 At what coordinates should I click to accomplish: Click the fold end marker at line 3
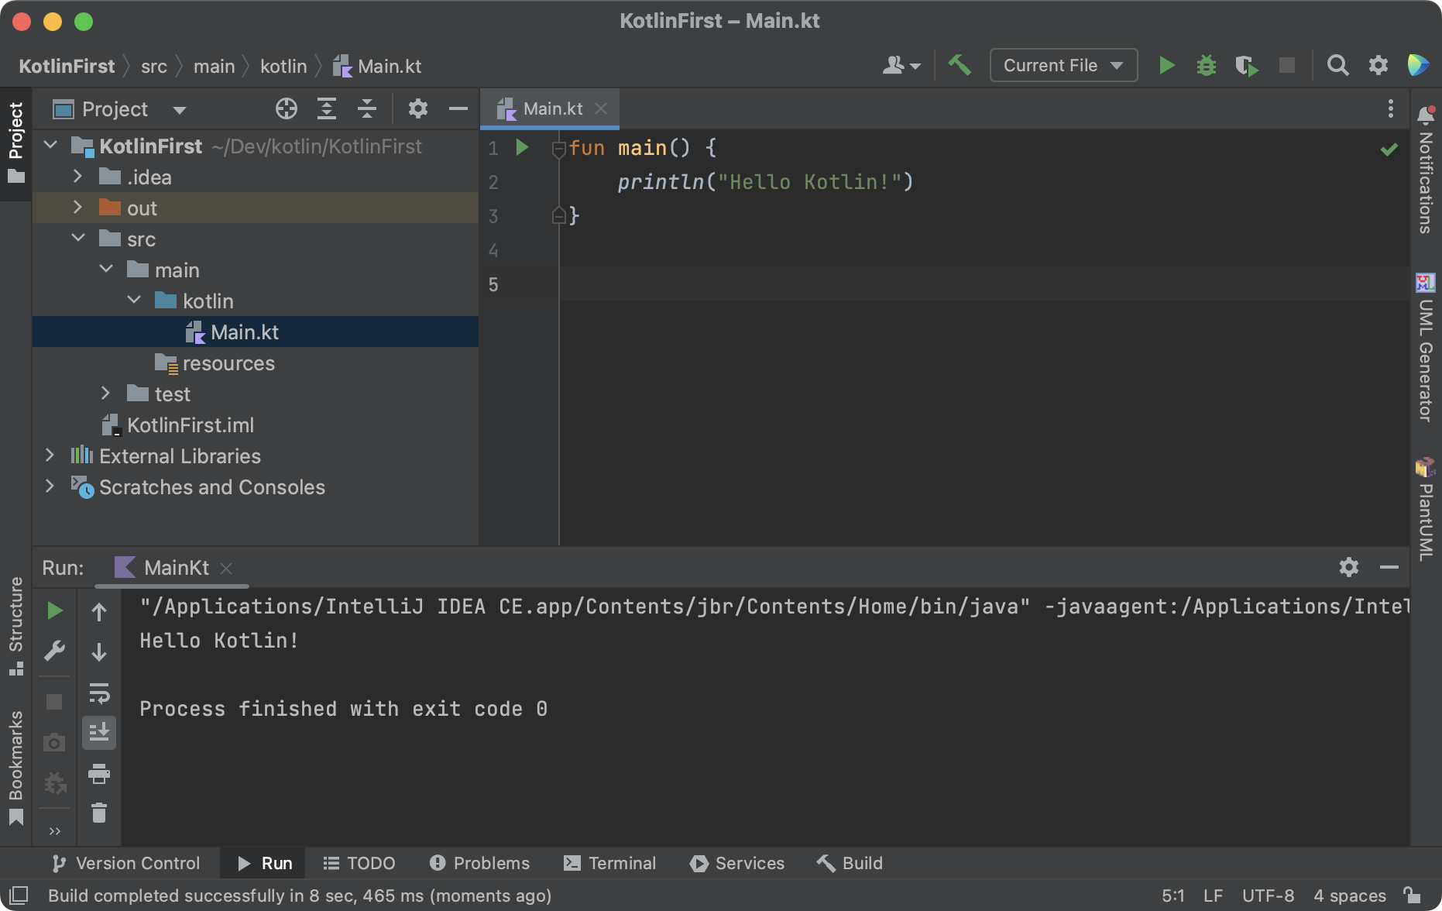coord(559,216)
